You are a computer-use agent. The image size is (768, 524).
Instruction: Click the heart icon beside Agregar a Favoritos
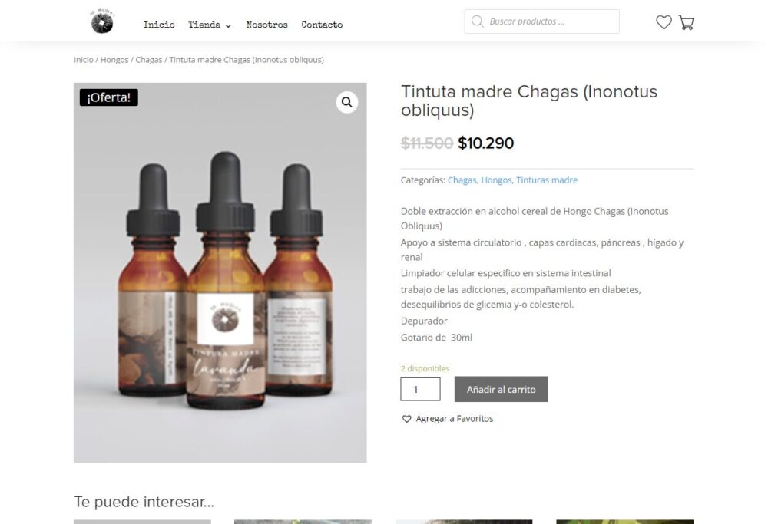[x=406, y=419]
